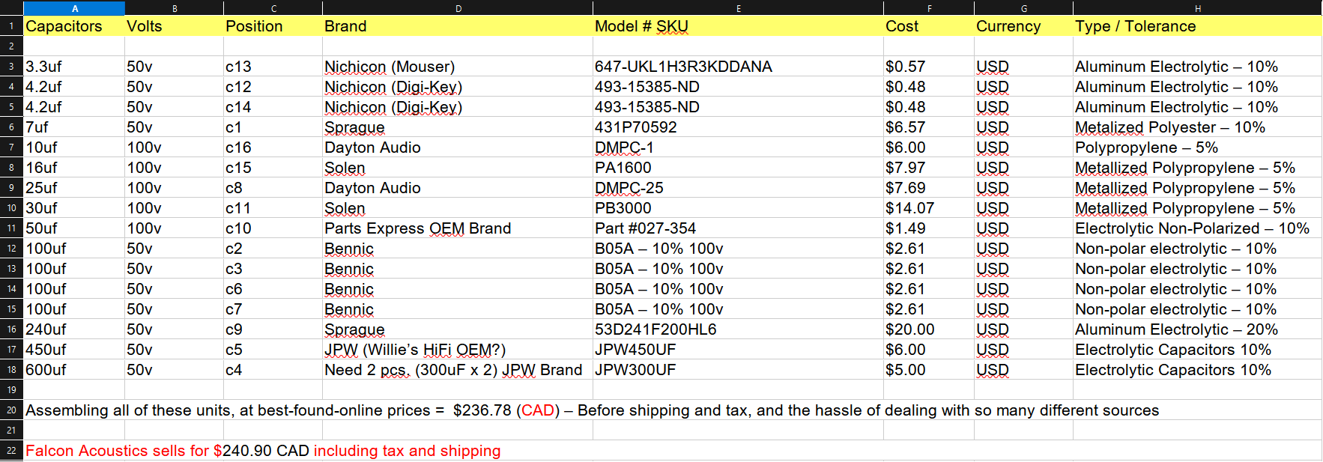Click position cell c4
The height and width of the screenshot is (462, 1323).
tap(273, 370)
